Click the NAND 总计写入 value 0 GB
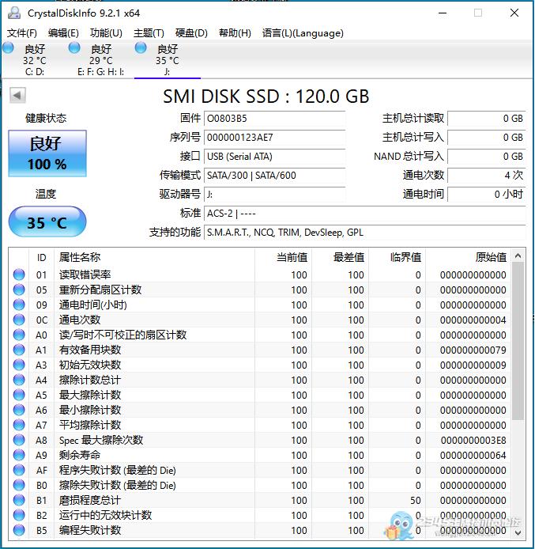Image resolution: width=535 pixels, height=549 pixels. (x=486, y=157)
